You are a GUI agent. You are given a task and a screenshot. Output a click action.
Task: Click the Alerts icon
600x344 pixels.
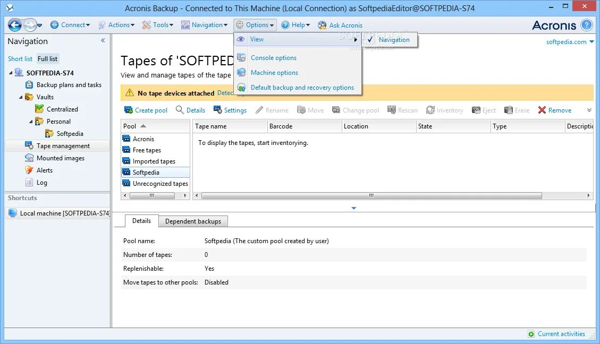coord(29,170)
